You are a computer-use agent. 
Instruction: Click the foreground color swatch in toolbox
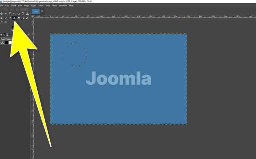12,27
